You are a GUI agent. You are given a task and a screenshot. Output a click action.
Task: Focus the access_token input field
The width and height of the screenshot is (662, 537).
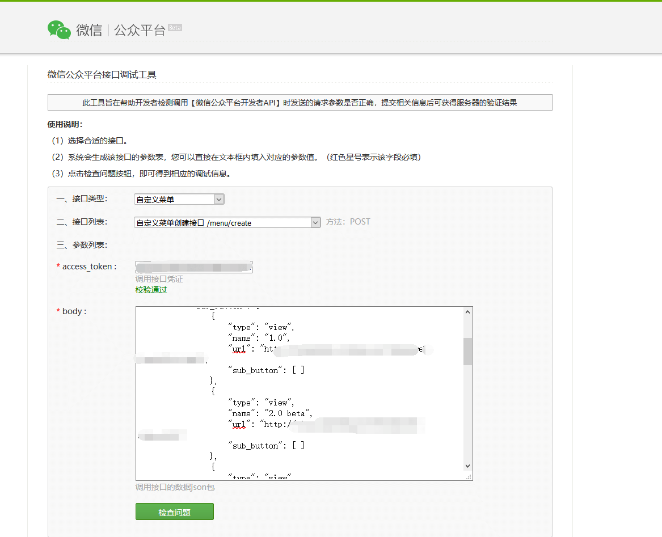(193, 267)
